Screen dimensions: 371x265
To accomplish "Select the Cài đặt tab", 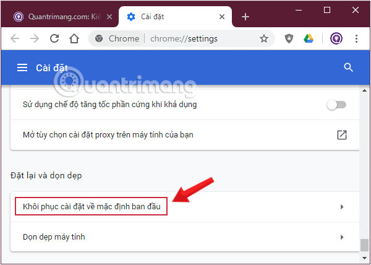I will coord(175,17).
